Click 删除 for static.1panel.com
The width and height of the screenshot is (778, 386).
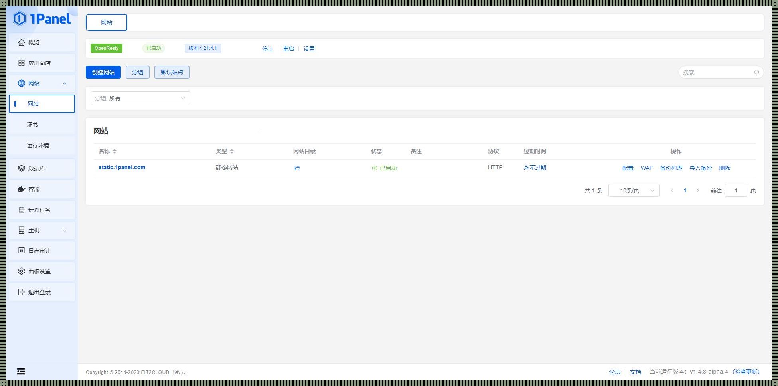coord(725,168)
